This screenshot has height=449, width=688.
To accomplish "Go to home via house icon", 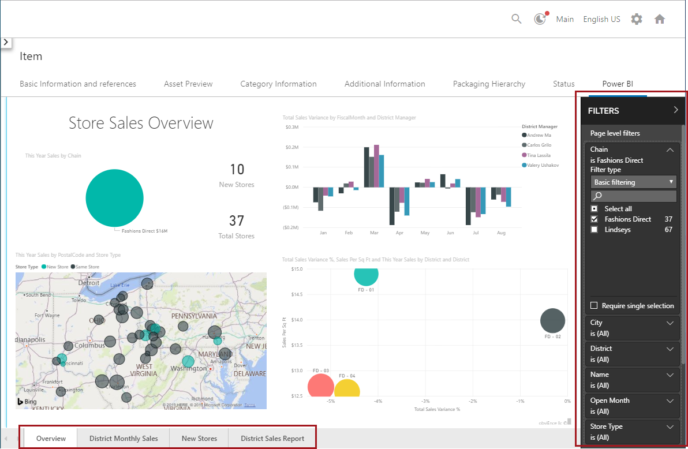I will pyautogui.click(x=660, y=19).
